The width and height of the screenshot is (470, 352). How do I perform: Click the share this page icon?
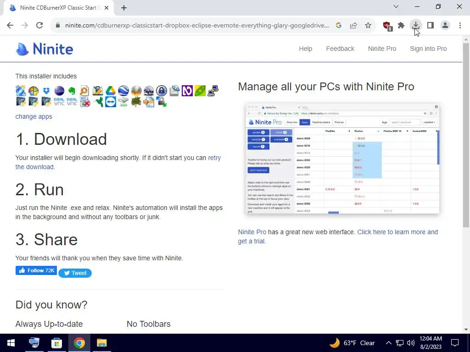(x=353, y=25)
